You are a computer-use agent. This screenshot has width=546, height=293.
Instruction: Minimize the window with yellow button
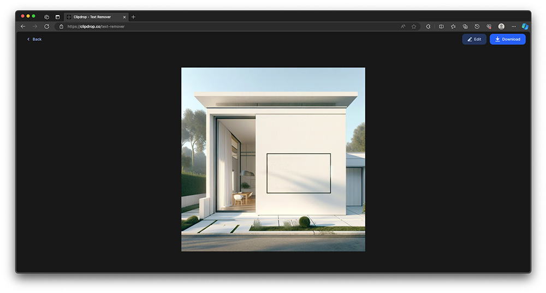28,16
